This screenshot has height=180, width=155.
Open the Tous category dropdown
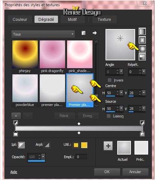pyautogui.click(x=43, y=34)
